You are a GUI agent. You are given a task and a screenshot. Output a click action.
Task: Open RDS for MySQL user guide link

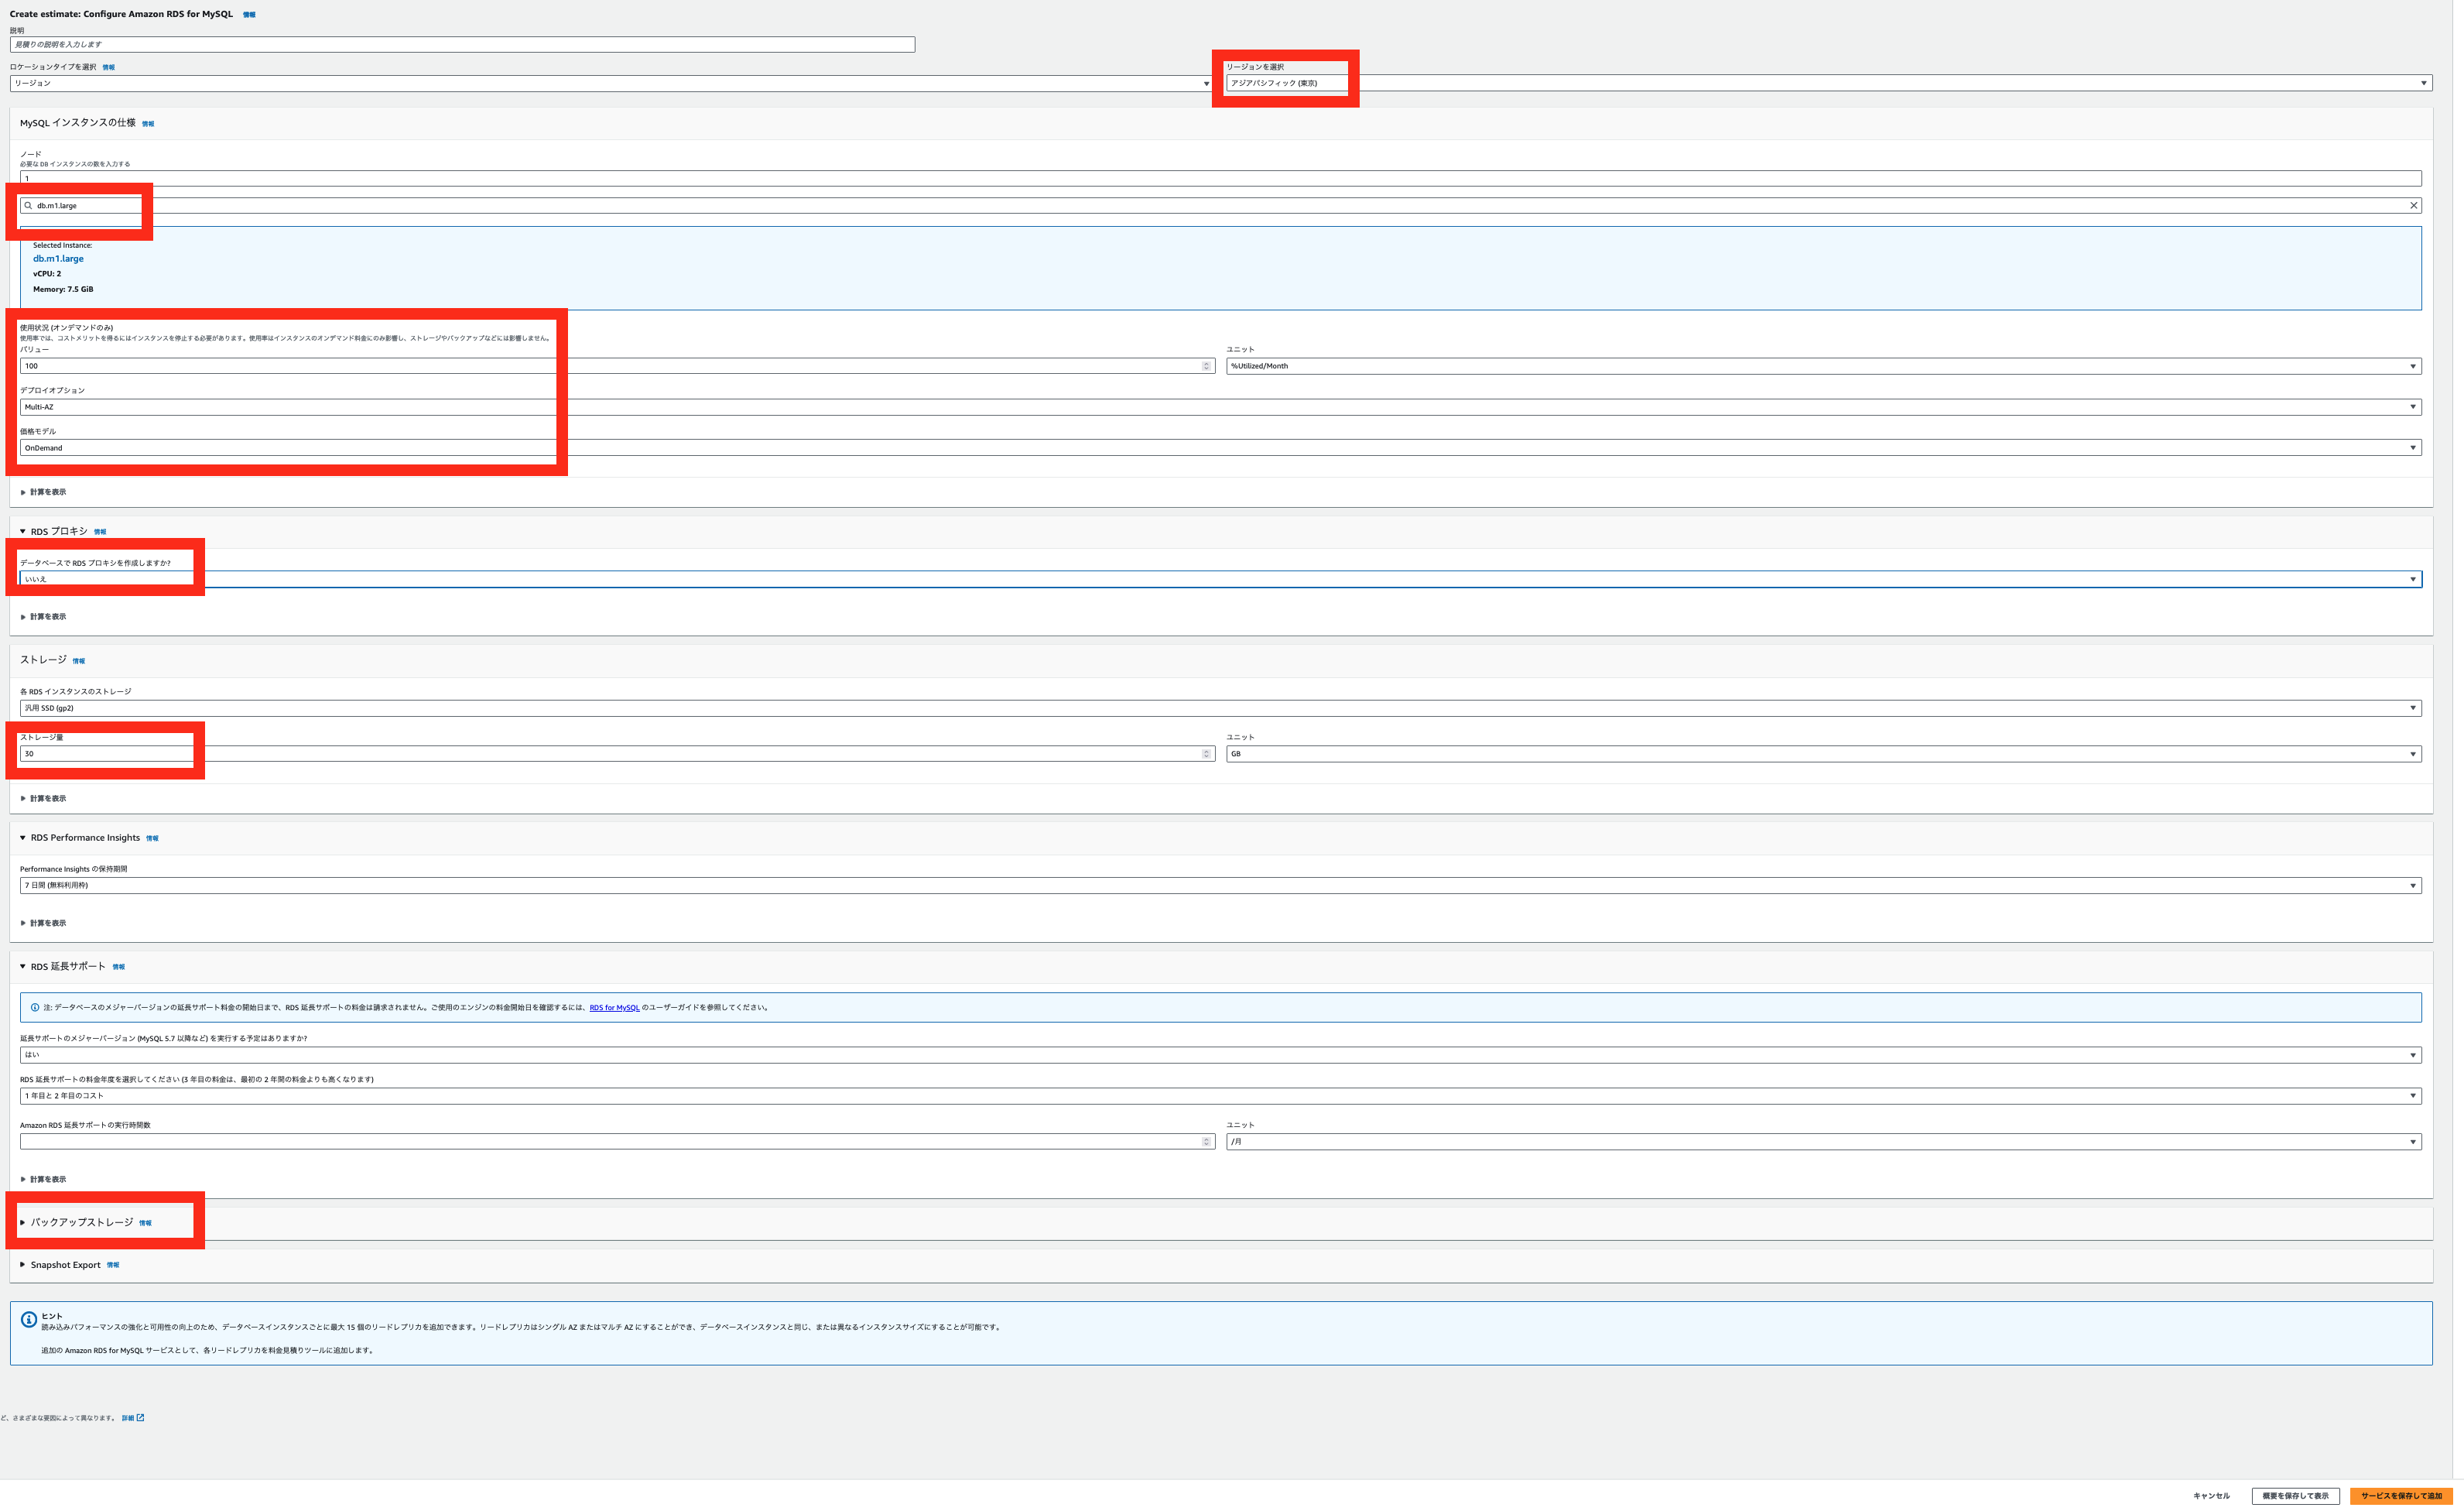click(614, 1008)
